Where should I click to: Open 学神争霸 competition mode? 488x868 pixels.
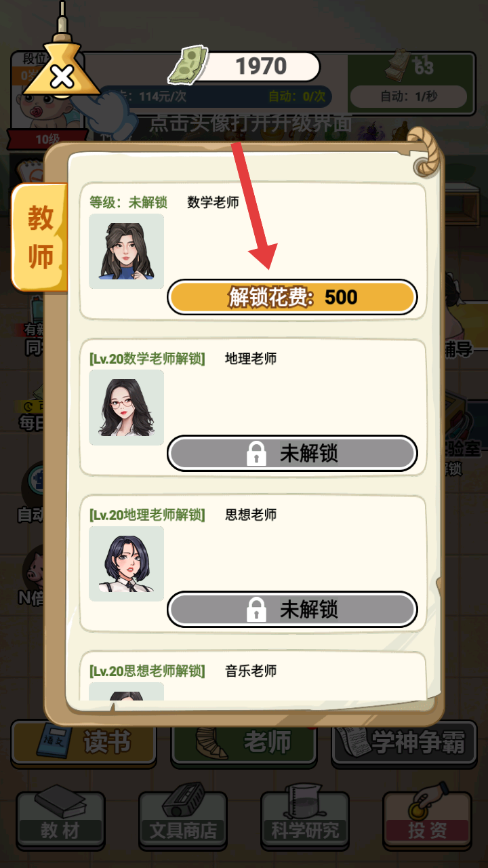404,743
